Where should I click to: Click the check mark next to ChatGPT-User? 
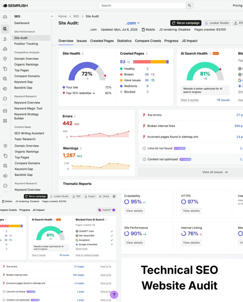click(112, 231)
